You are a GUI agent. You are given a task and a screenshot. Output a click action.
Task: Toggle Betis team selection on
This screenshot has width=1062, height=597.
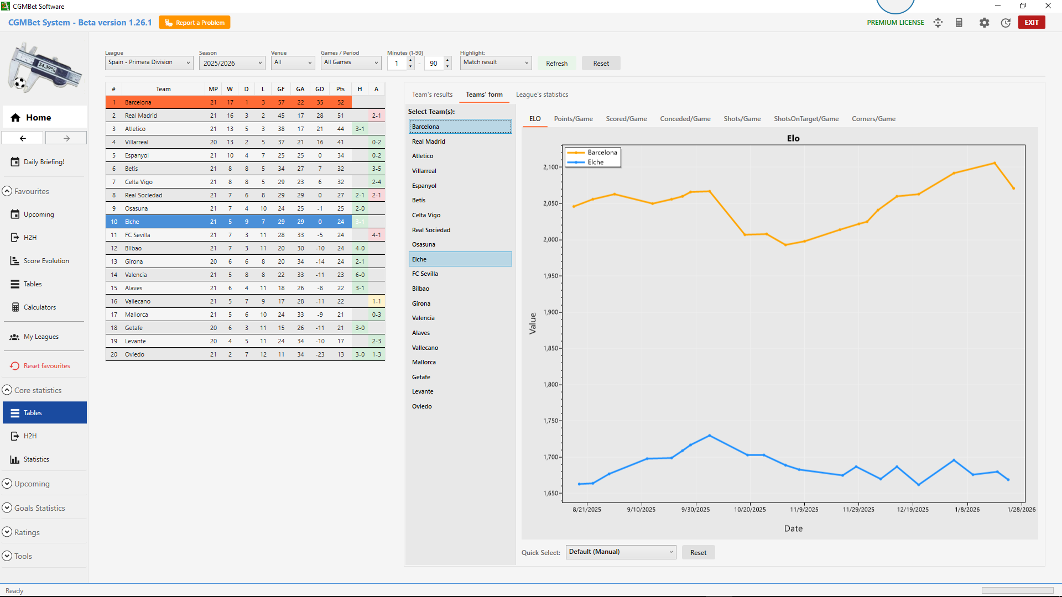(x=460, y=200)
